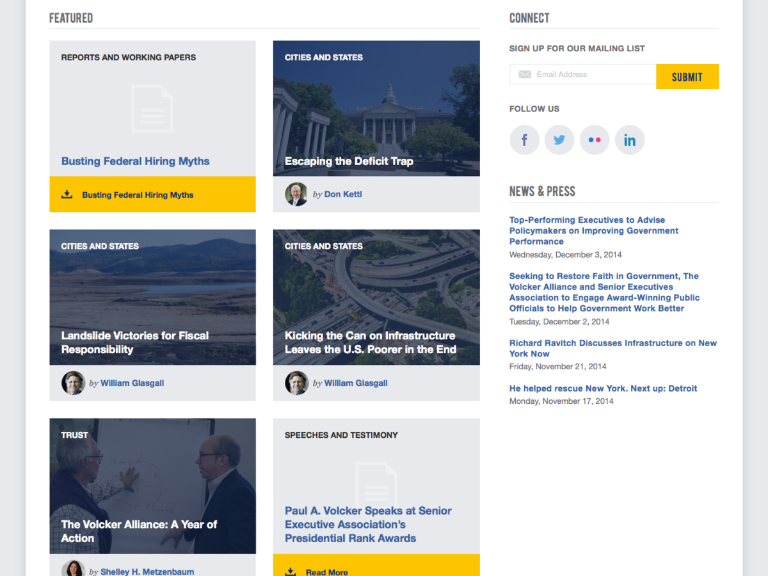768x576 pixels.
Task: Click download icon for Busting Federal Hiring Myths
Action: pyautogui.click(x=67, y=195)
